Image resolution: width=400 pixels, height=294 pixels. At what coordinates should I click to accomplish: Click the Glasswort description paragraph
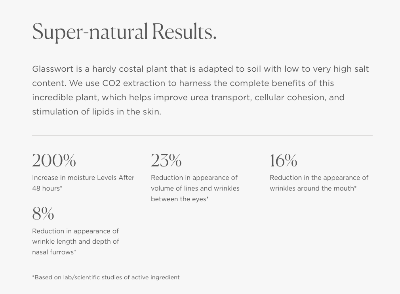200,90
